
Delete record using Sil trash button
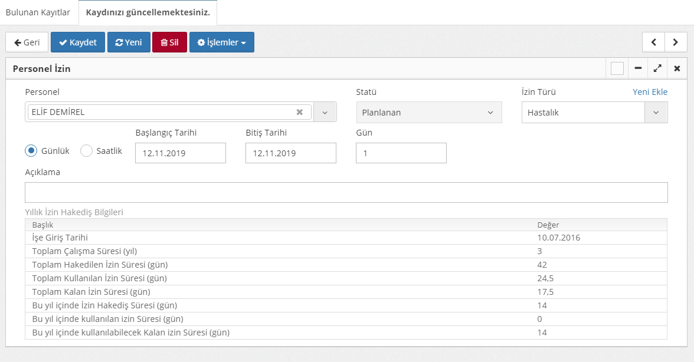tap(169, 42)
